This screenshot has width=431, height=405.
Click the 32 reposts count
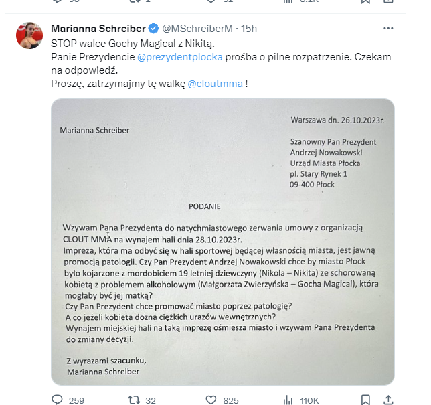[x=151, y=400]
